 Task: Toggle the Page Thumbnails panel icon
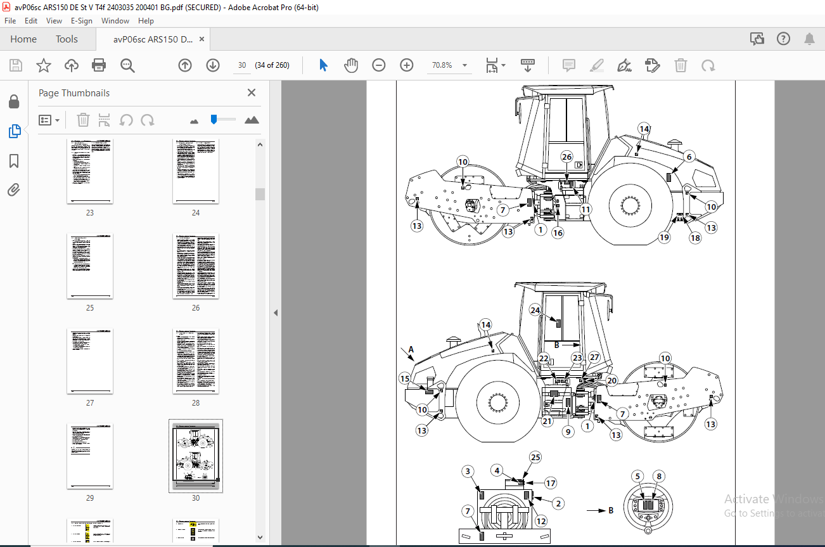point(14,131)
